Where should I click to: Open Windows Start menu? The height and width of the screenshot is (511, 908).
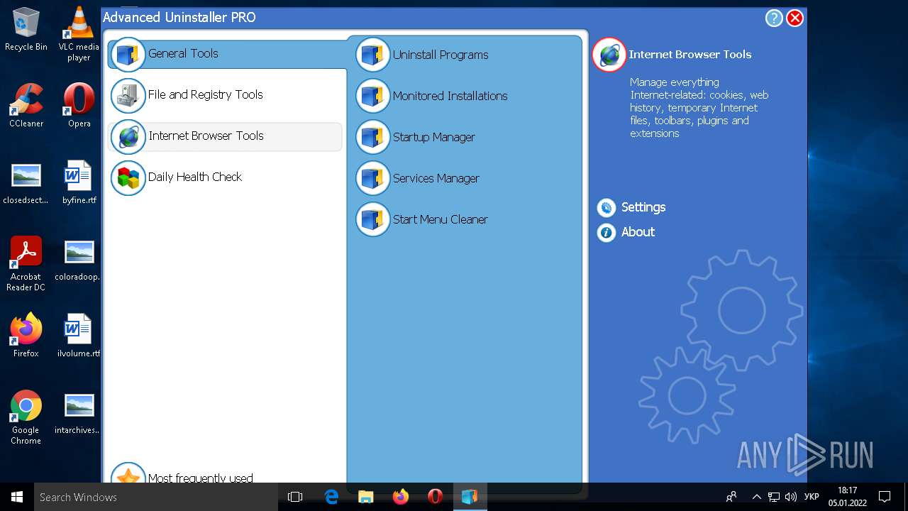click(x=17, y=497)
